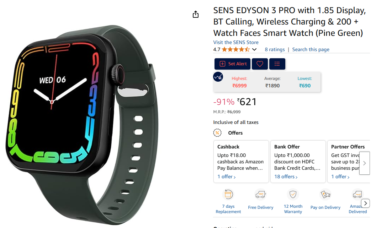
Task: Select the Free Delivery truck icon
Action: 261,195
